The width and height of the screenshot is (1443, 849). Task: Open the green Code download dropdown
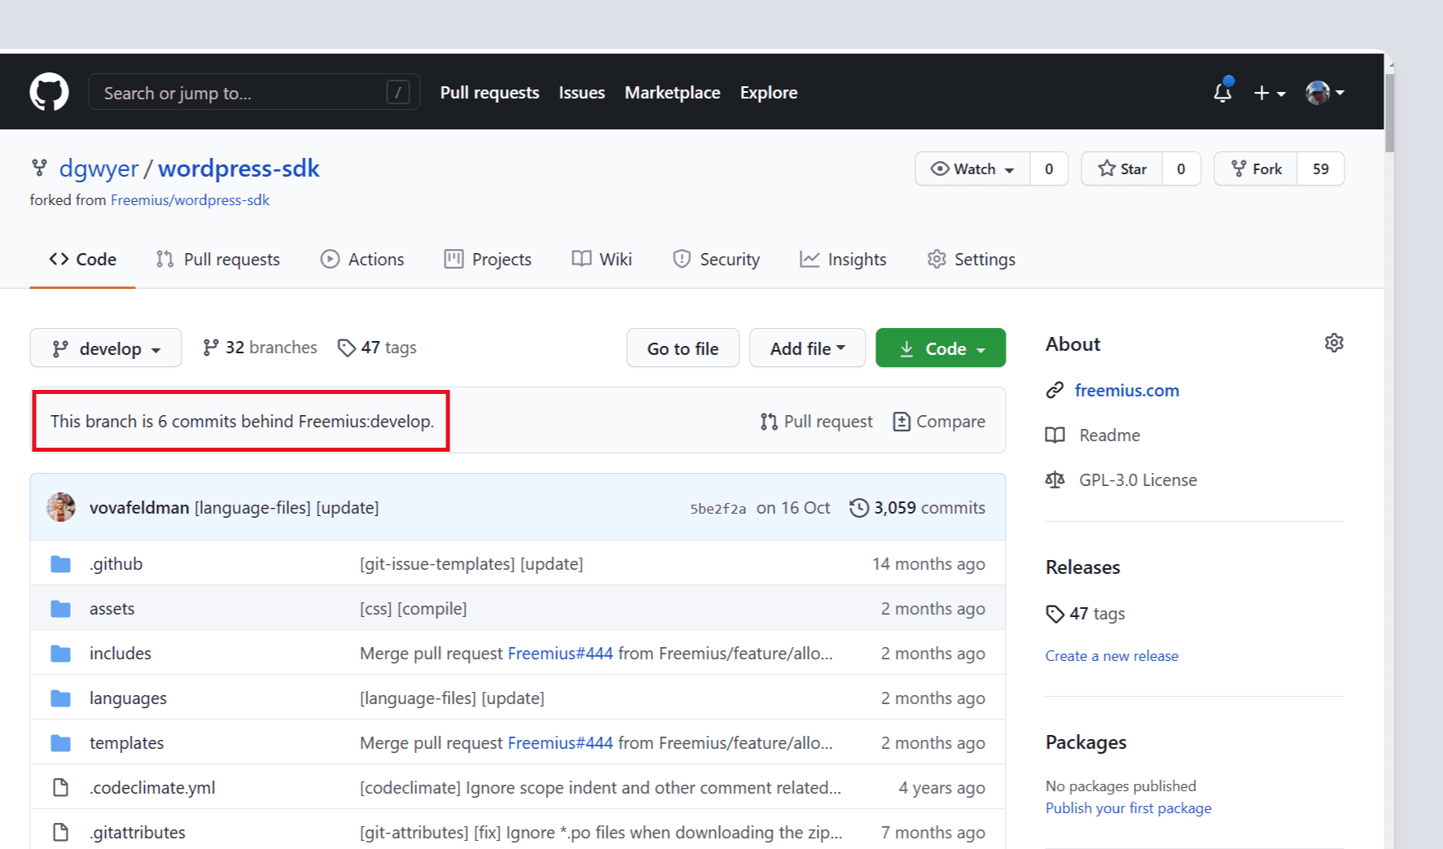(941, 348)
